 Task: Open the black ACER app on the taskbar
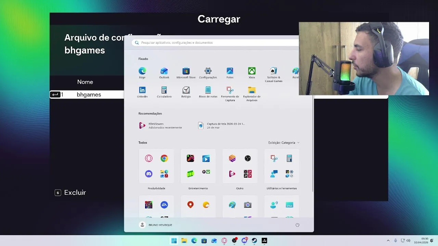[x=264, y=241]
